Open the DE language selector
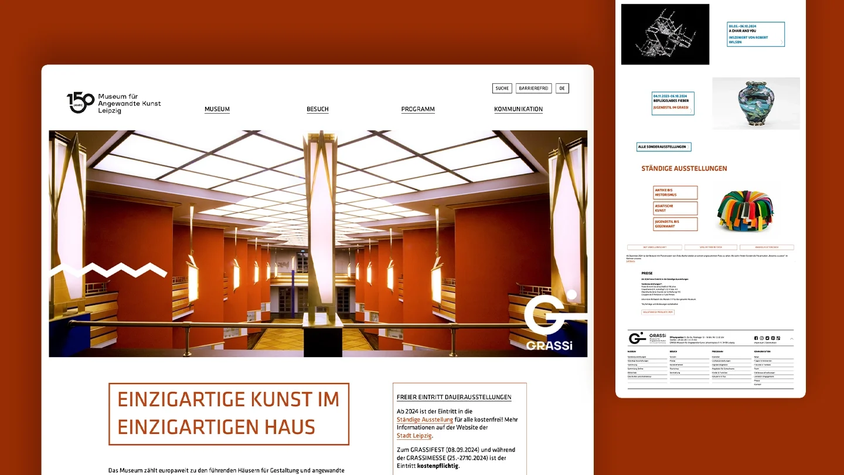 [x=562, y=89]
